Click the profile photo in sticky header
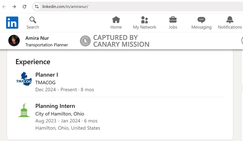The width and height of the screenshot is (243, 141). tap(14, 41)
